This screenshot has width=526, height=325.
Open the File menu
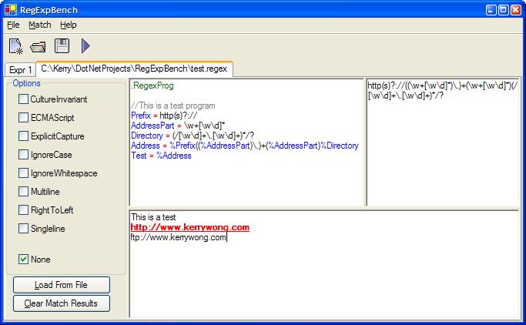click(x=13, y=25)
